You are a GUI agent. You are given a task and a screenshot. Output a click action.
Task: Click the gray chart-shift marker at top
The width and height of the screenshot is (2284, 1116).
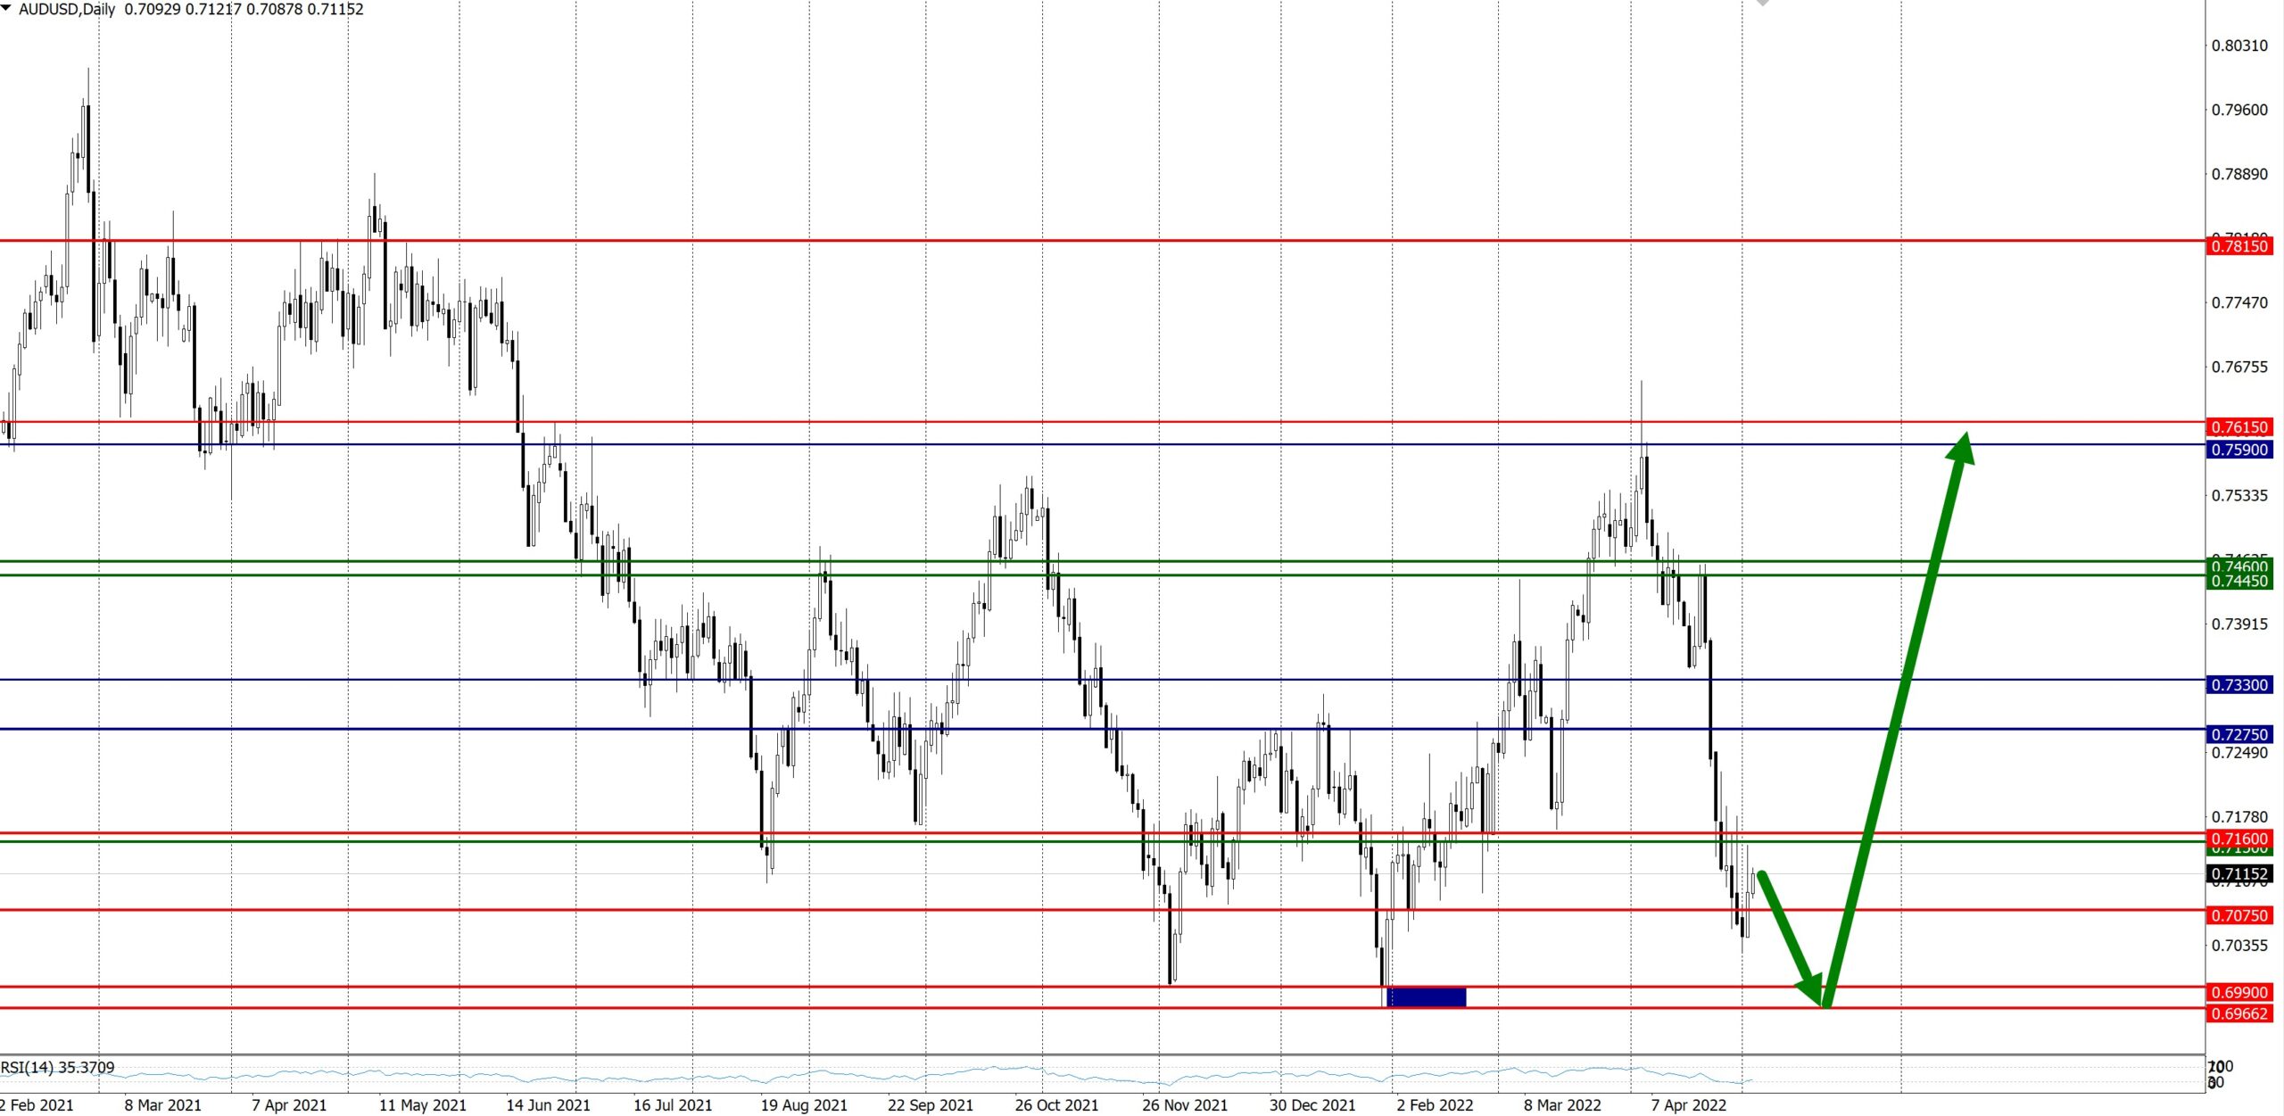click(x=1762, y=4)
